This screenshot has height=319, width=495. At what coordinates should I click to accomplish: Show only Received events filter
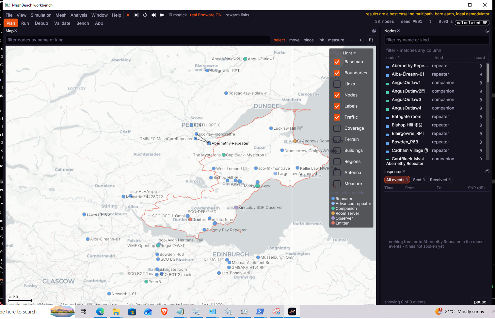440,180
